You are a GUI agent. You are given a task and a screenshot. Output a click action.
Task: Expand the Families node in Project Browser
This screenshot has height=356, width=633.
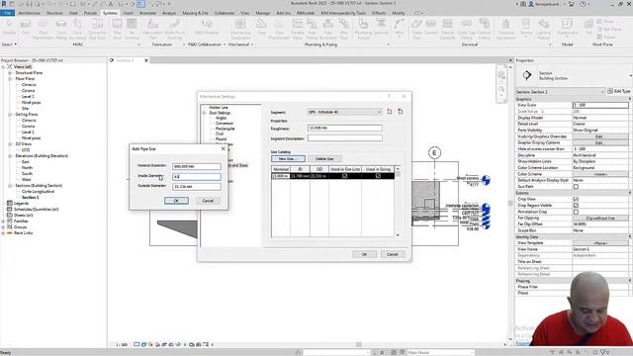tap(3, 222)
